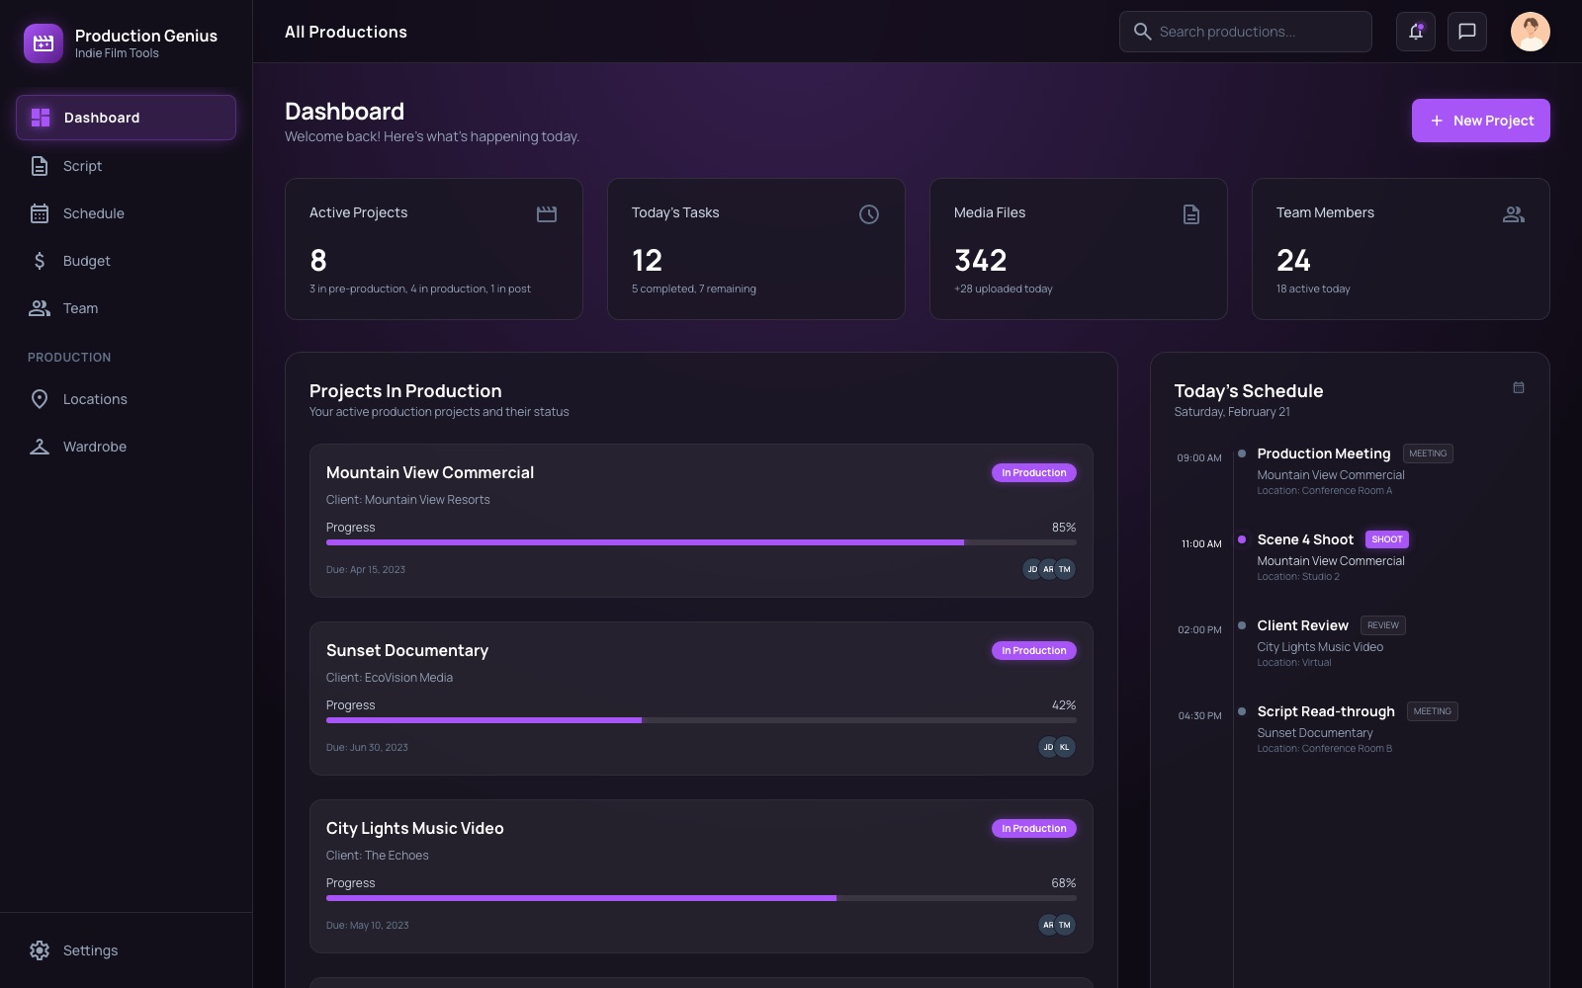1582x988 pixels.
Task: Click the plus icon in New Project button
Action: coord(1437,121)
